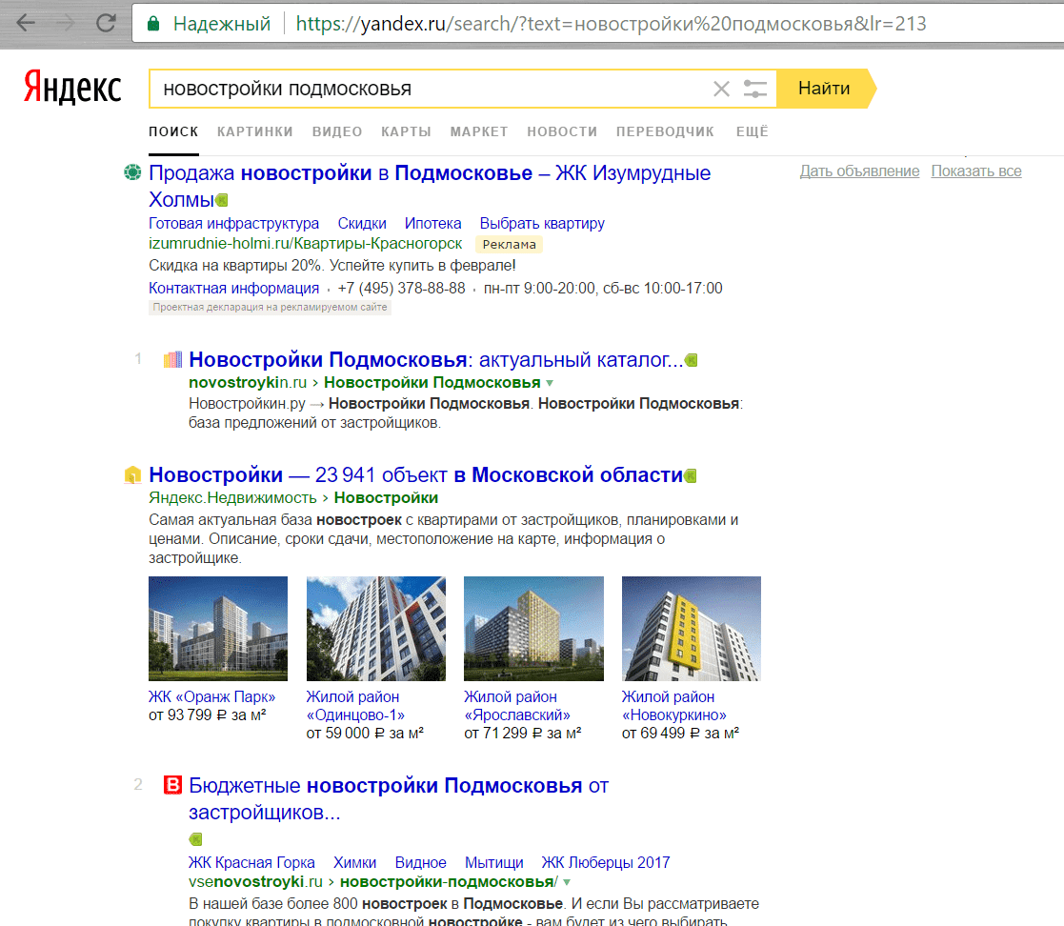
Task: Open the Yandex logo homepage
Action: tap(72, 87)
